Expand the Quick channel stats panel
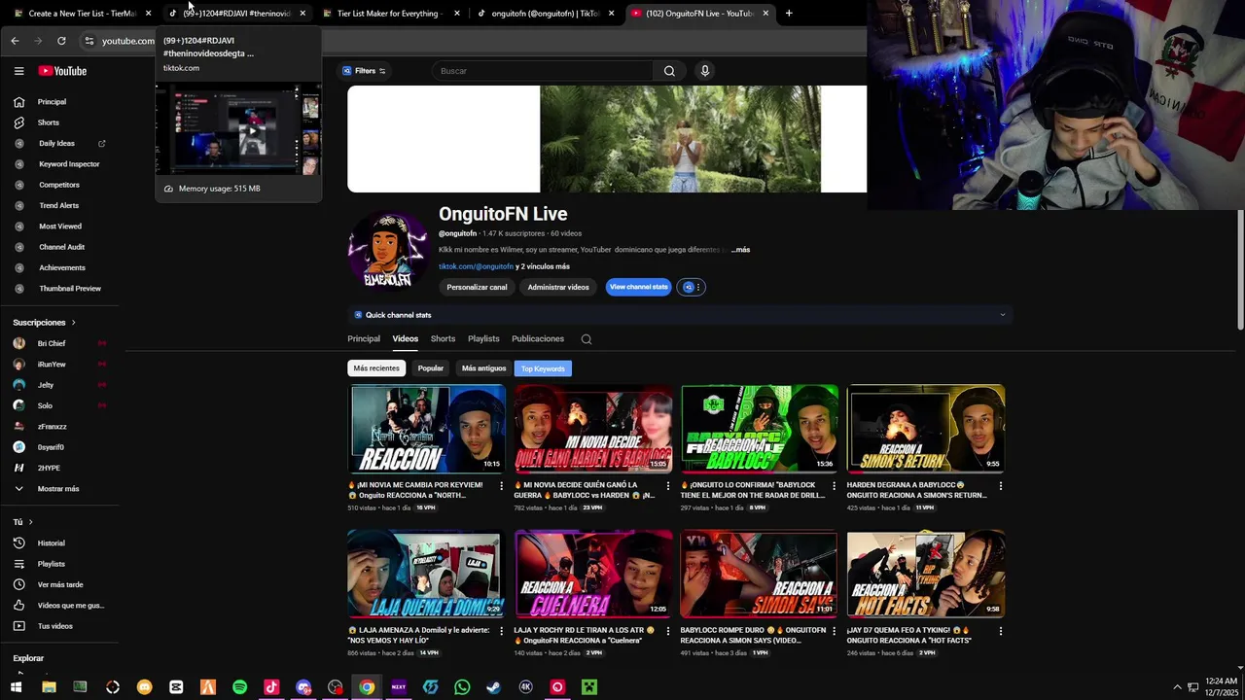 click(x=1003, y=315)
